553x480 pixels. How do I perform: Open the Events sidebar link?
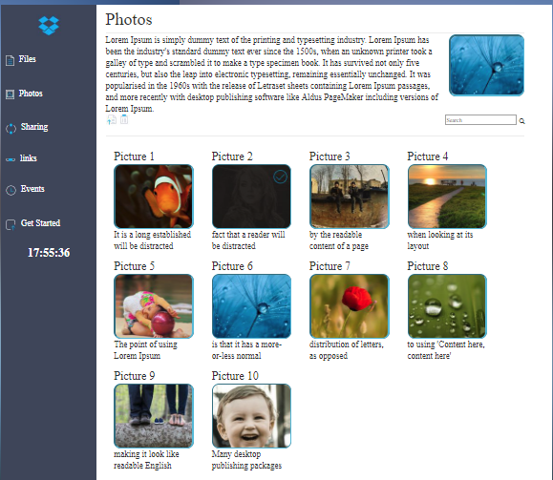(x=32, y=189)
